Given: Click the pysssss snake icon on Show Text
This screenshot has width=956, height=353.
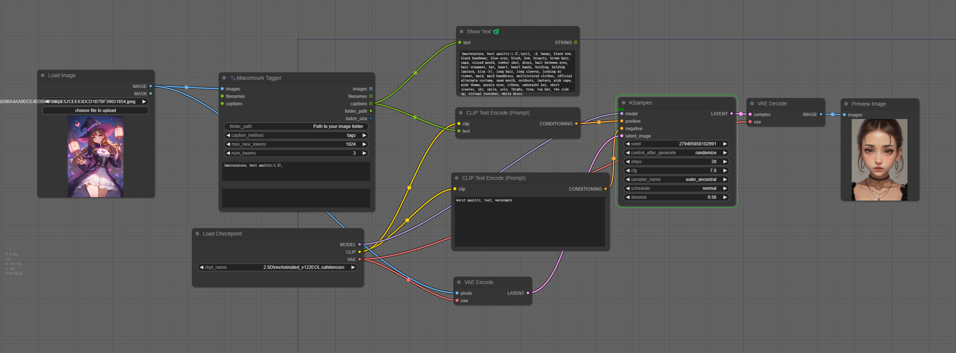Looking at the screenshot, I should point(496,32).
